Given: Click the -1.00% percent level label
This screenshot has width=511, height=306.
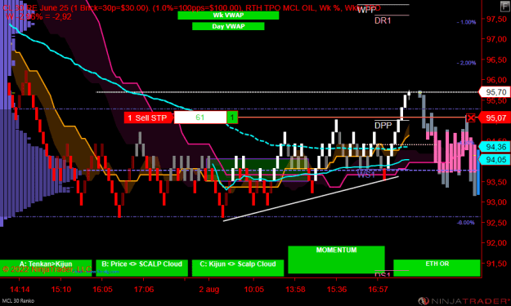Looking at the screenshot, I should [466, 22].
